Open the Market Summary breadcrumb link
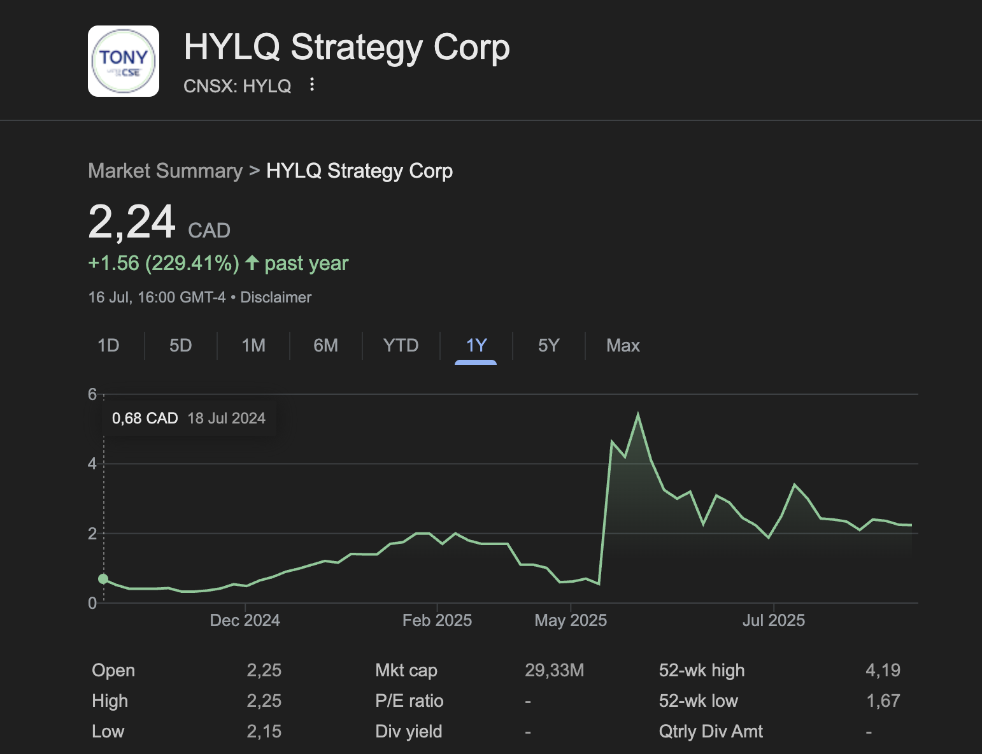Screen dimensions: 982x754 (x=166, y=171)
